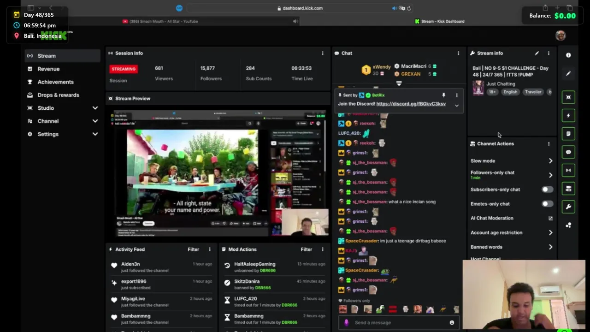The image size is (590, 332).
Task: Click the Traveller stream tag
Action: tap(533, 92)
